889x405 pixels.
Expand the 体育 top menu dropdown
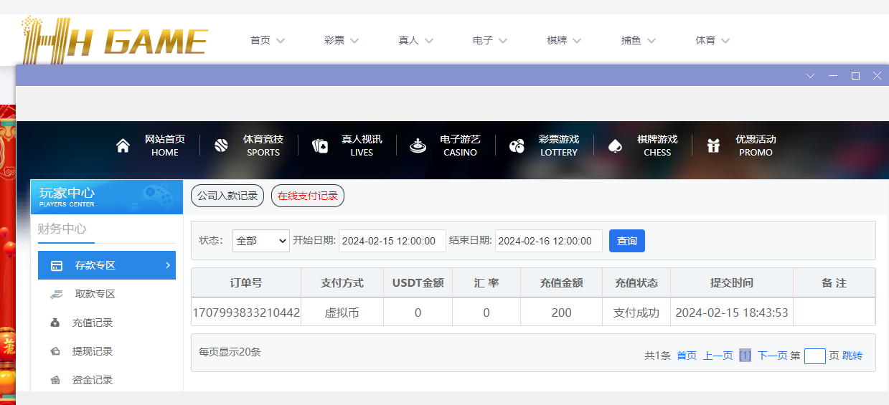click(712, 40)
